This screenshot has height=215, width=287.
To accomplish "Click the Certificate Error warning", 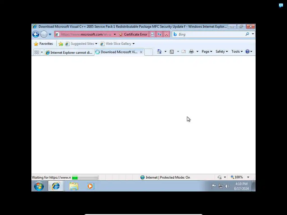I will point(133,34).
